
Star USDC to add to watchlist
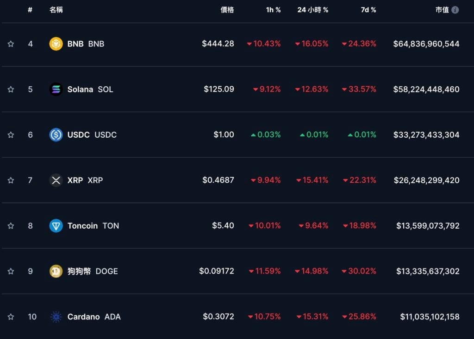tap(11, 134)
